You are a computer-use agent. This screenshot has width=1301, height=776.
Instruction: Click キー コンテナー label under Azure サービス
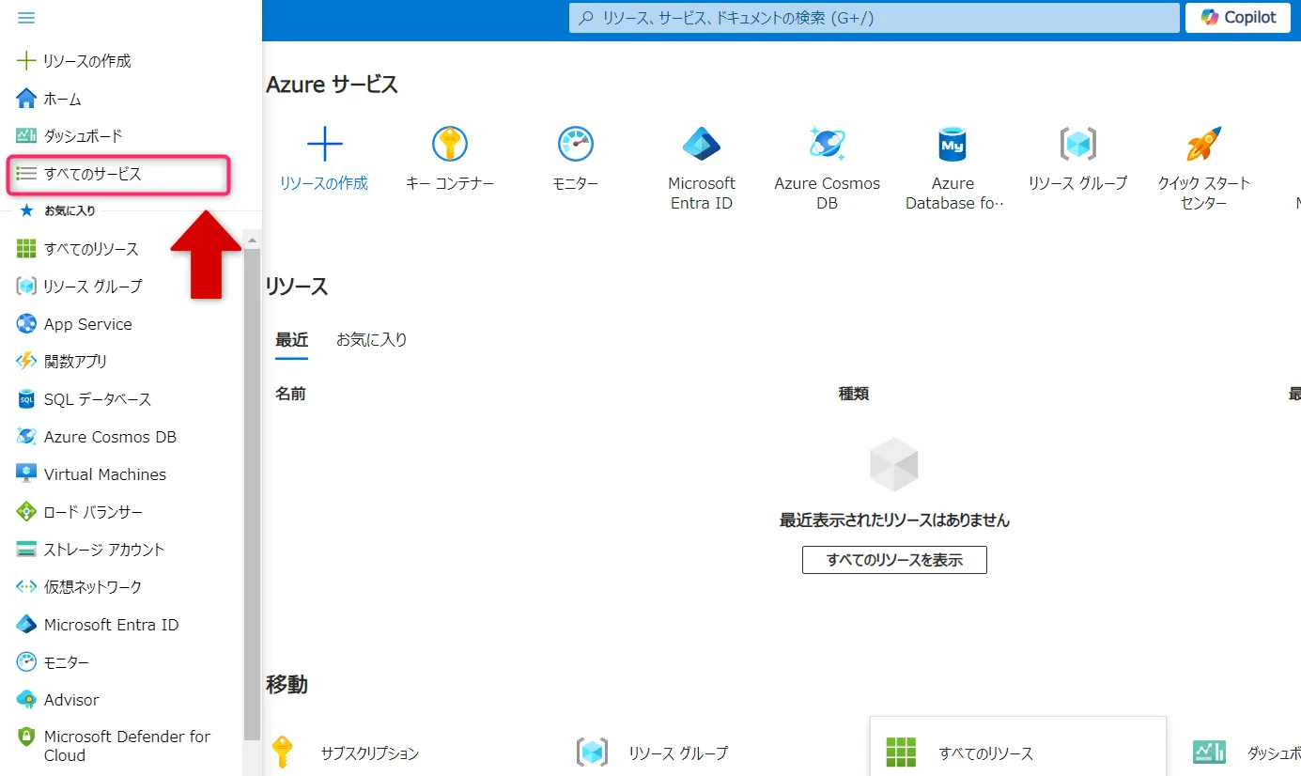(450, 184)
